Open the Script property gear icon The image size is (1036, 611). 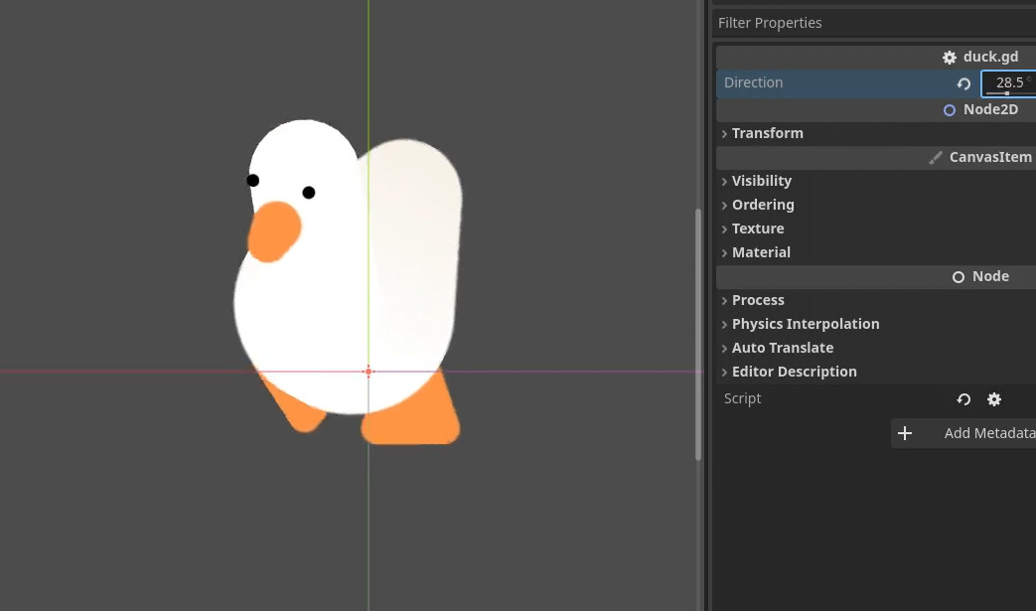click(x=994, y=399)
